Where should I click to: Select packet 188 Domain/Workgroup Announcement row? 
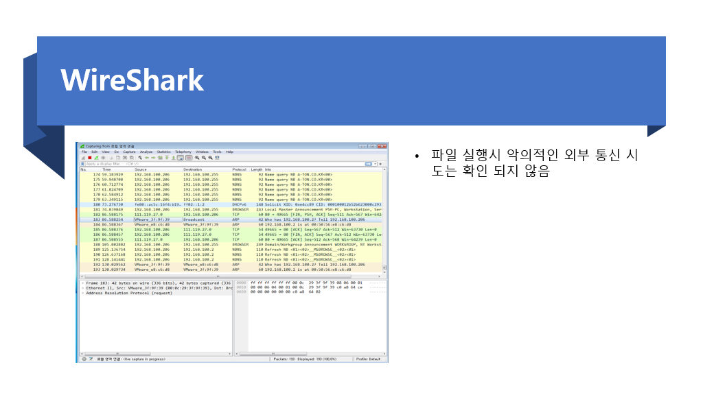pyautogui.click(x=231, y=245)
